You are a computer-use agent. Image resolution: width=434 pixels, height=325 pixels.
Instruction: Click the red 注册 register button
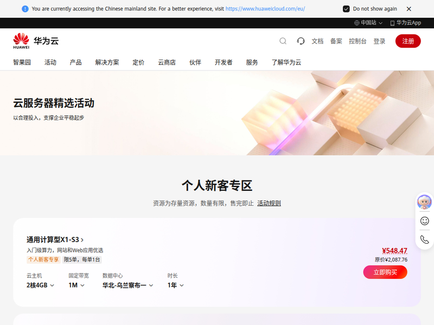408,41
